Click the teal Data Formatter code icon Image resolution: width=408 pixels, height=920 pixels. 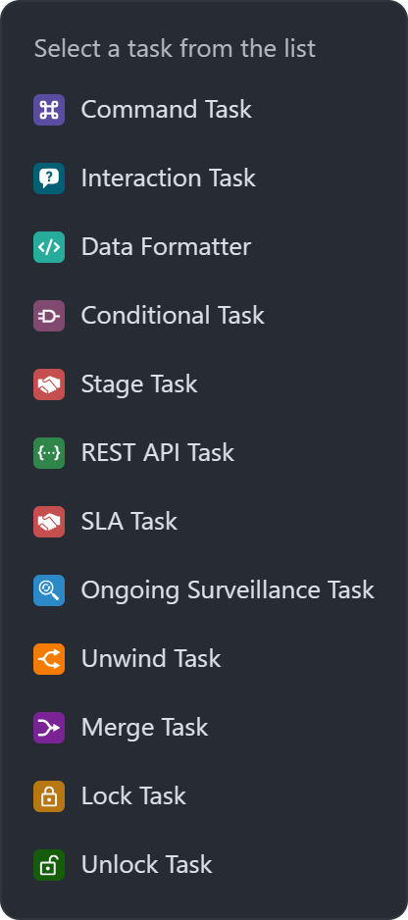(49, 247)
